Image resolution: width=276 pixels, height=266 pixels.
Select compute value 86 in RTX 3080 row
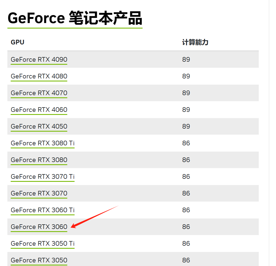186,160
